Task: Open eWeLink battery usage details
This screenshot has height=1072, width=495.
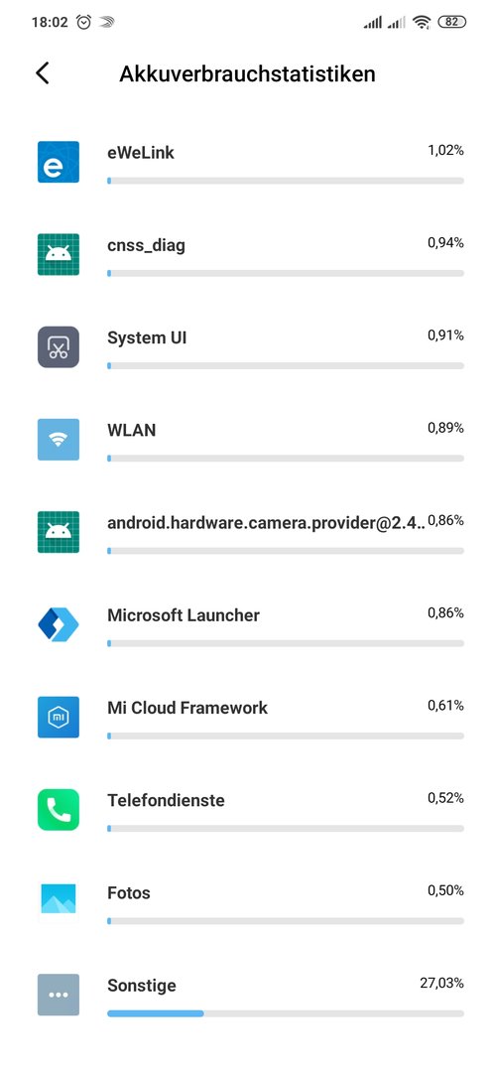Action: pyautogui.click(x=248, y=162)
